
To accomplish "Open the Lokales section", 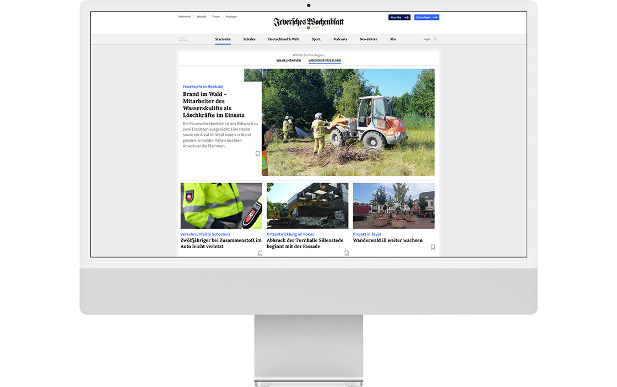I will [x=249, y=39].
